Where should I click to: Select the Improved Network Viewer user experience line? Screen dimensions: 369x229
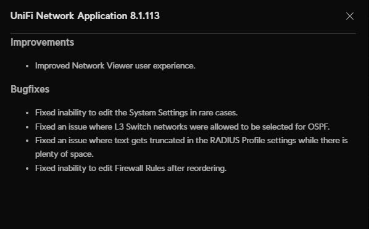[115, 65]
